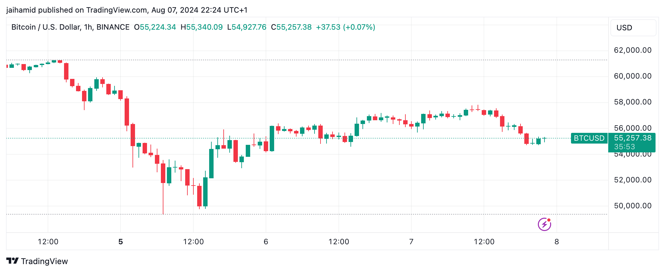The image size is (665, 272).
Task: Click the +37.53 (+0.07%) change readout
Action: tap(345, 27)
